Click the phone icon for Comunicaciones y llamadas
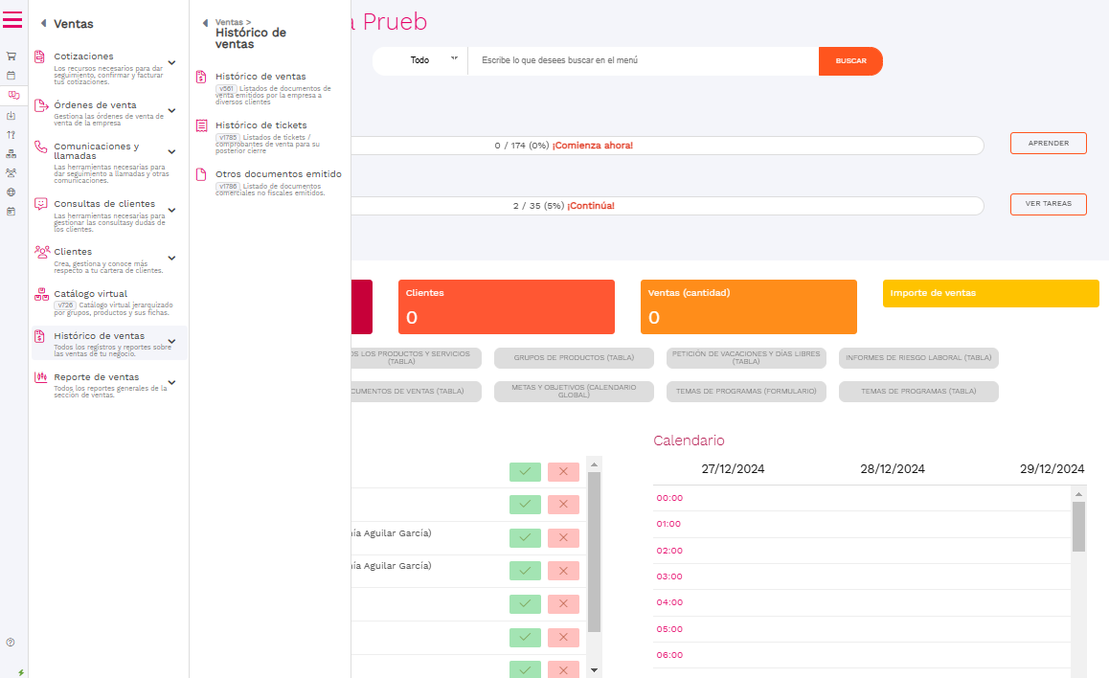 [40, 147]
